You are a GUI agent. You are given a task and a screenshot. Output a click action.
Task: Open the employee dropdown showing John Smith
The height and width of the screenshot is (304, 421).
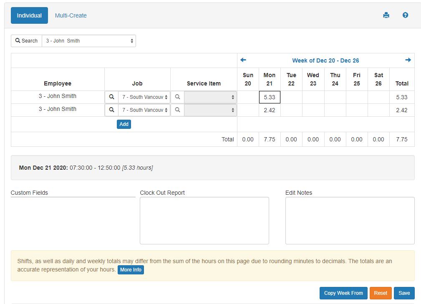(89, 41)
